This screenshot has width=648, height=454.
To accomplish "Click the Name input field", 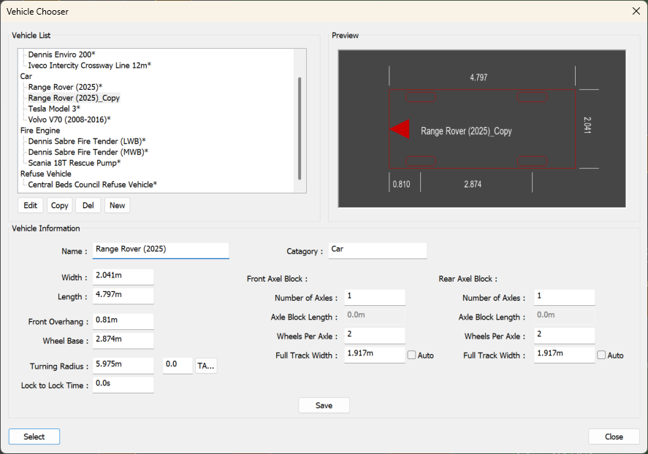I will [x=161, y=250].
